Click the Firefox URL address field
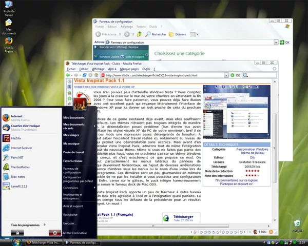Screen dimensions: 308x246 (164, 75)
